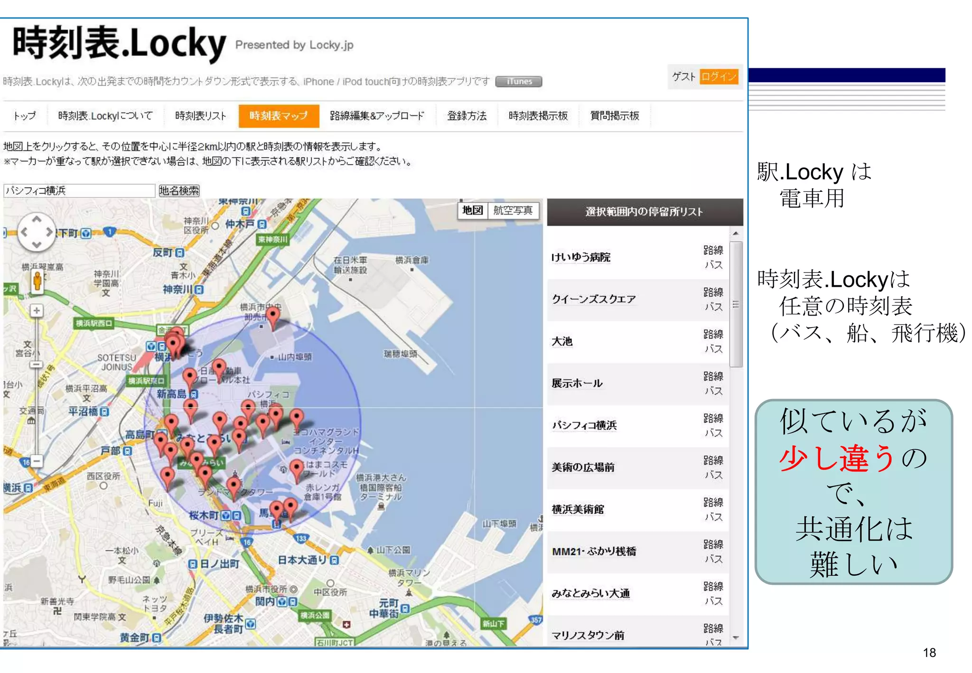Screen dimensions: 972x673
Task: Click the 平沼橋 station icon on map
Action: coord(104,411)
